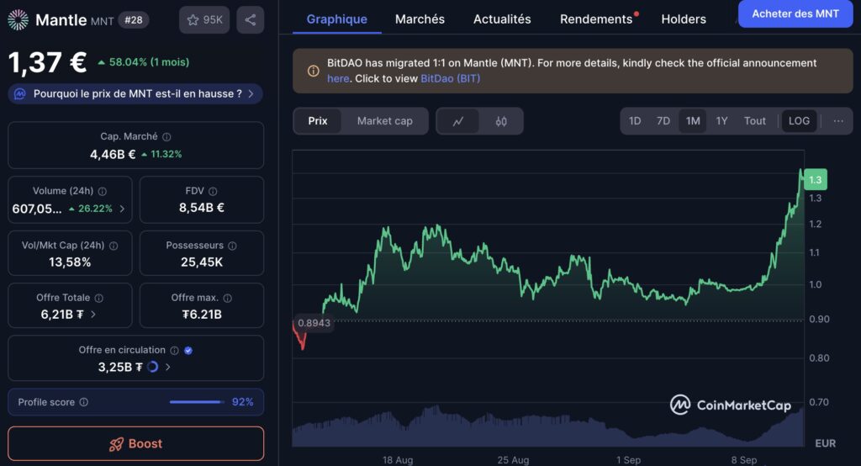Set chart range to 1M
861x466 pixels.
point(693,121)
